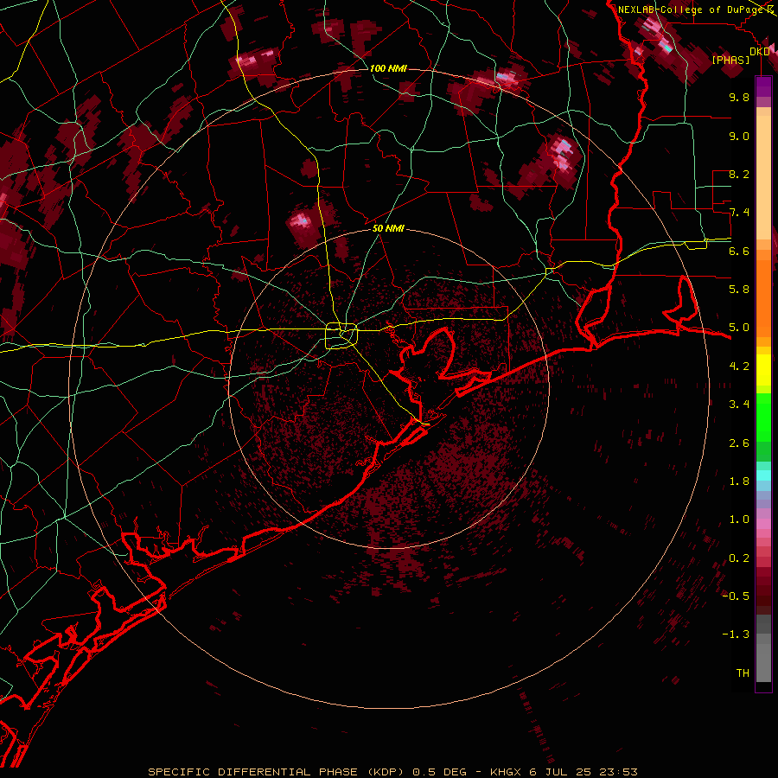Click the 5.0 value on the scale
This screenshot has height=778, width=778.
click(x=739, y=328)
